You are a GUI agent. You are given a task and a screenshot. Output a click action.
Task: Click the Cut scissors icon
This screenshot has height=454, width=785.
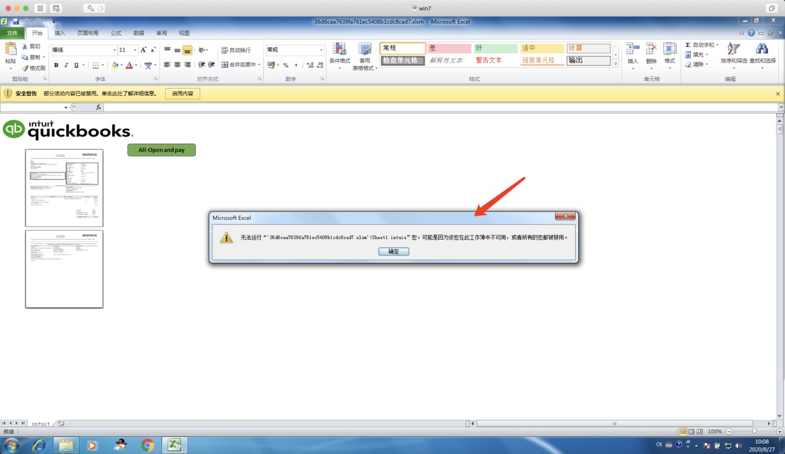pyautogui.click(x=25, y=46)
